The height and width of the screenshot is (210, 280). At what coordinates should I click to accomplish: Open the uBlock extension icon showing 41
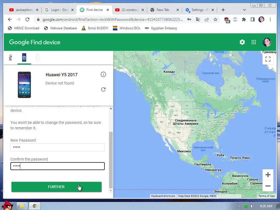pos(227,20)
